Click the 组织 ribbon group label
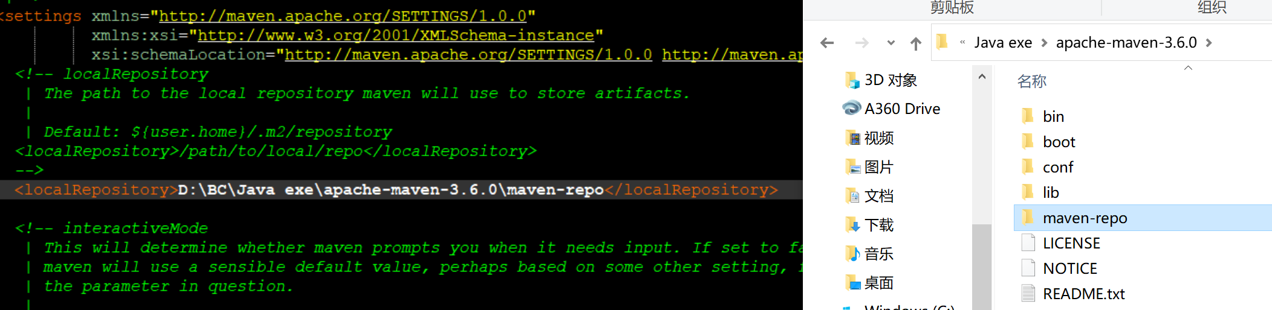 (1212, 7)
